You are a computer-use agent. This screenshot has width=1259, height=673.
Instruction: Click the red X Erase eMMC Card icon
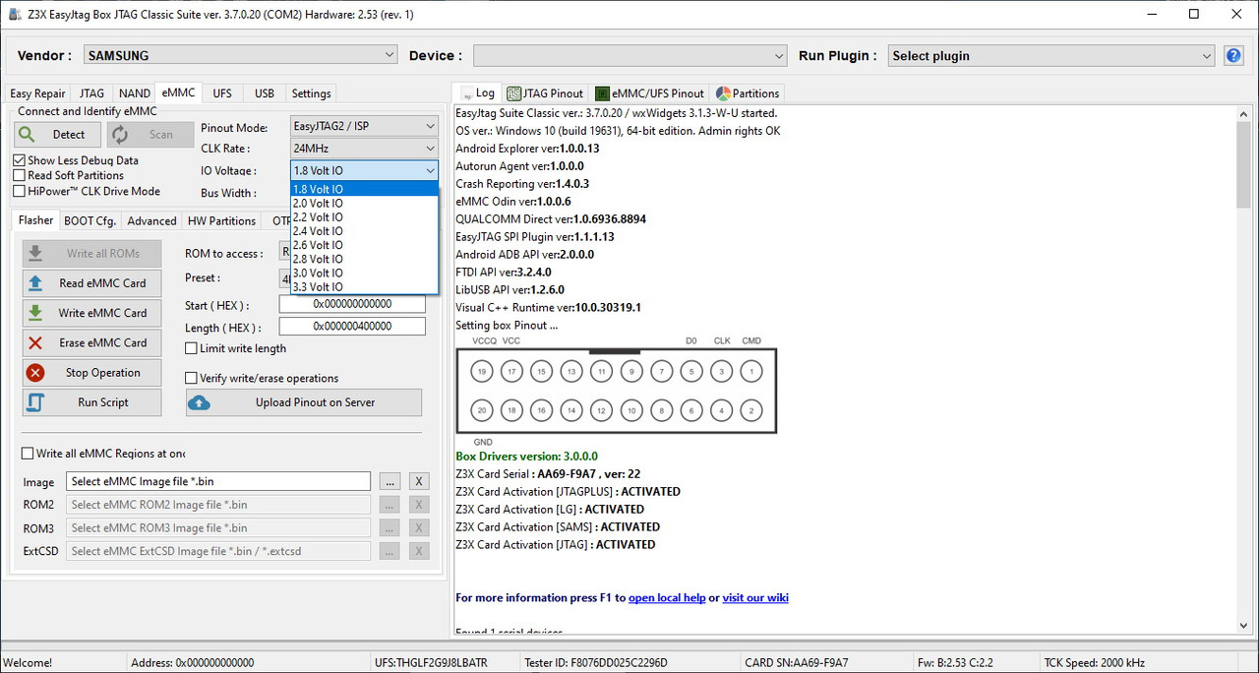pos(35,342)
